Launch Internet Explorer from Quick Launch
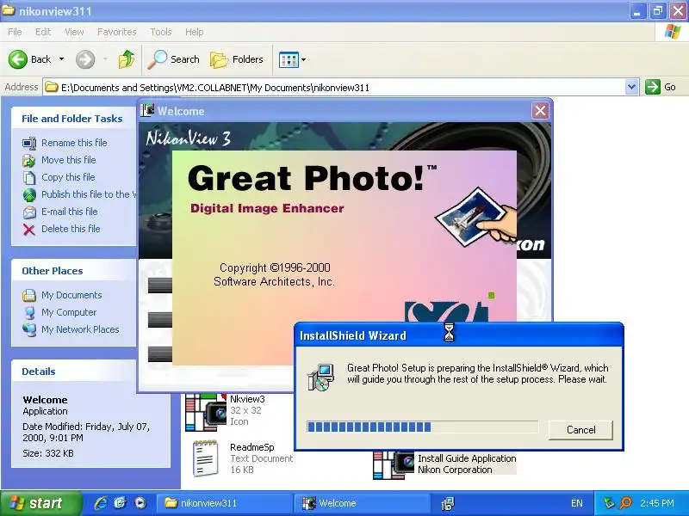689x516 pixels. 101,503
